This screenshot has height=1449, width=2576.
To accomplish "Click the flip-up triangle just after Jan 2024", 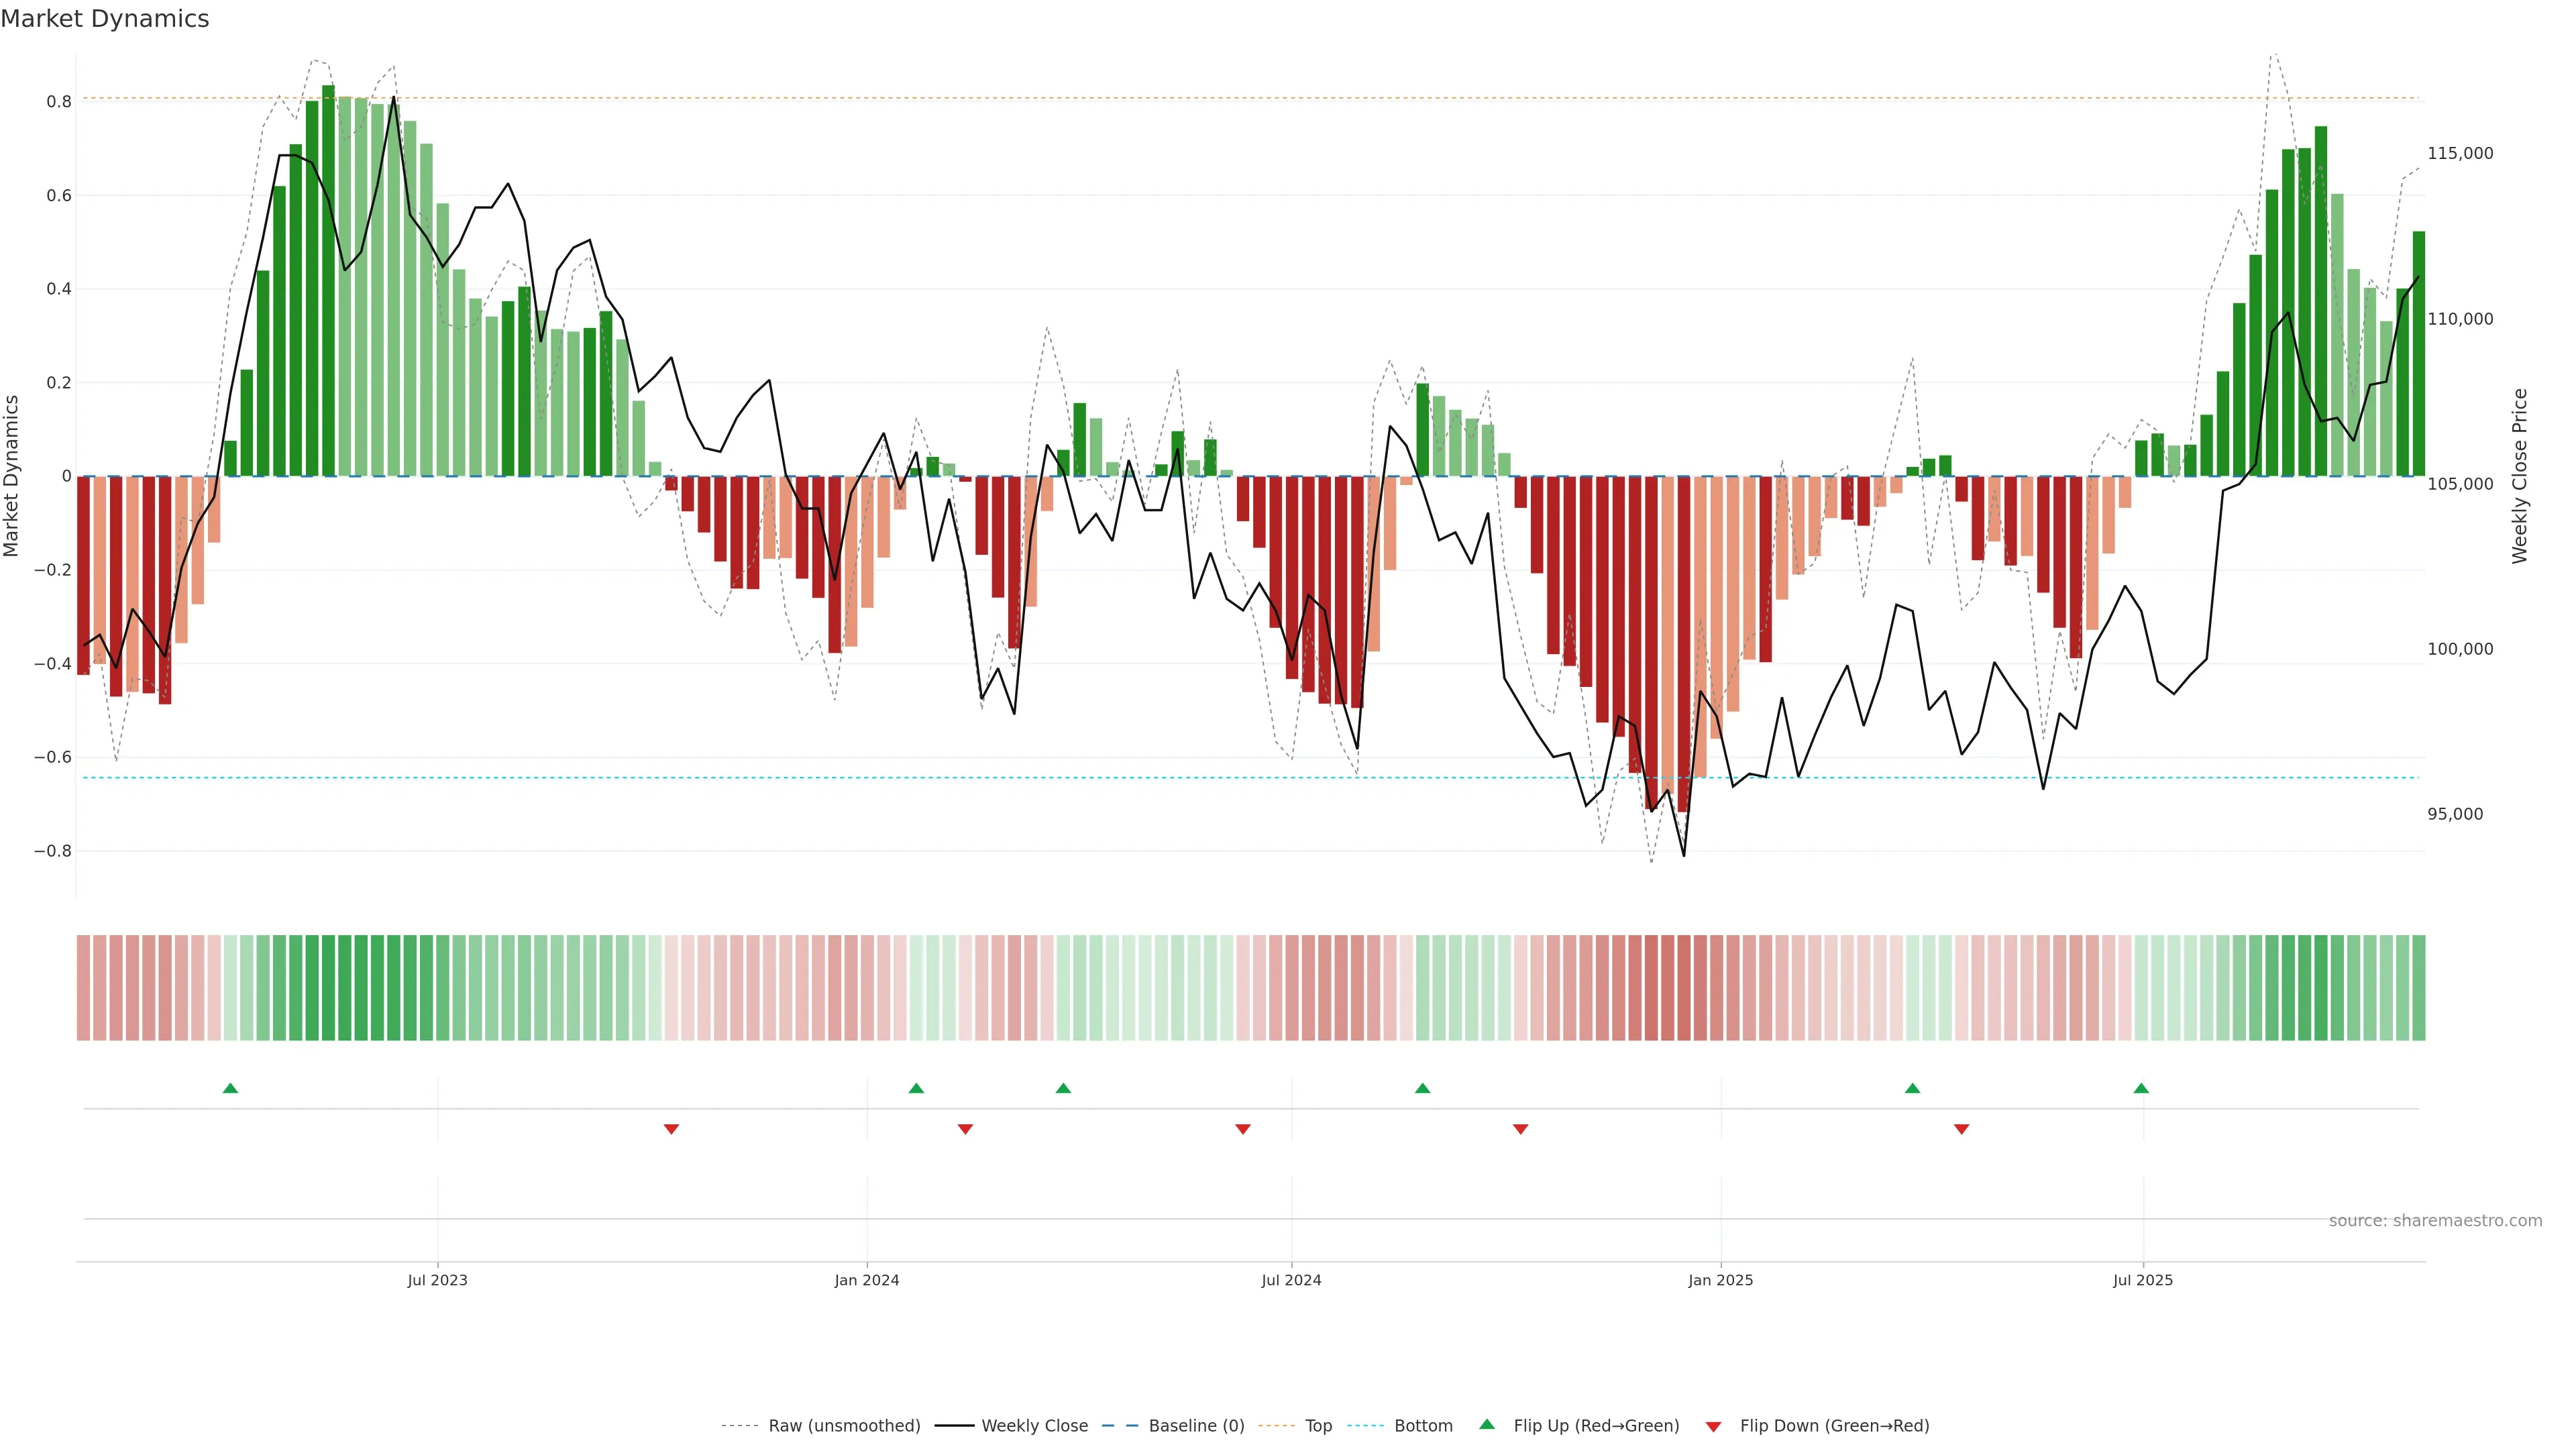I will 916,1088.
